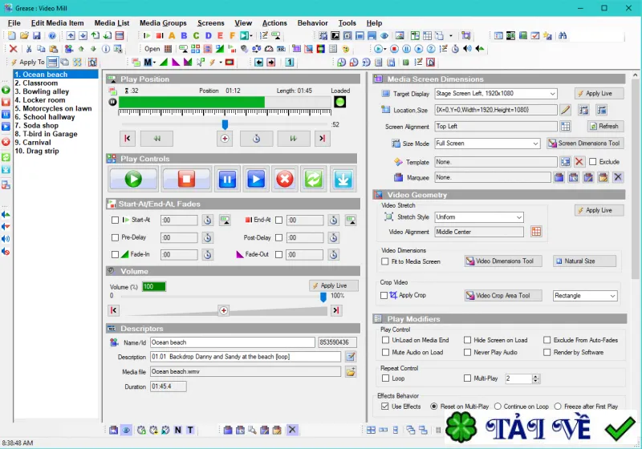
Task: Open the Video Alignment grid picker icon
Action: 536,232
